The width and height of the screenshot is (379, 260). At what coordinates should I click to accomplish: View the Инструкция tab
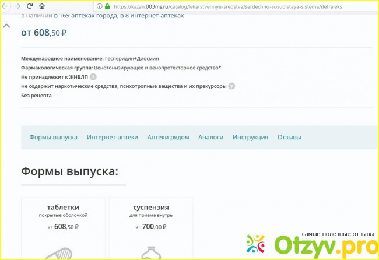click(x=250, y=138)
